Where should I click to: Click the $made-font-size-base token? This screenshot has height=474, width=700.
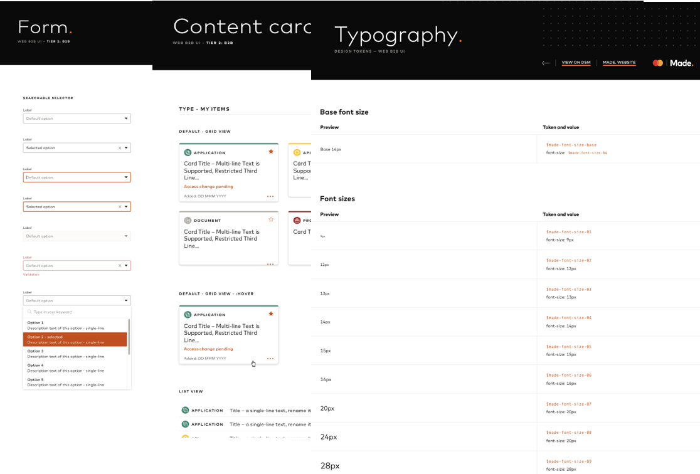click(x=571, y=145)
